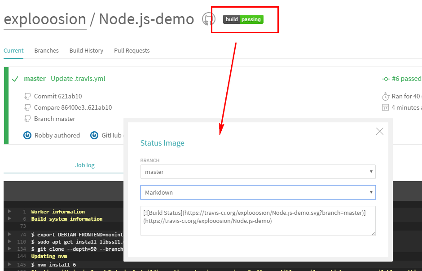Open the Update .travis.yml commit message

tap(78, 79)
